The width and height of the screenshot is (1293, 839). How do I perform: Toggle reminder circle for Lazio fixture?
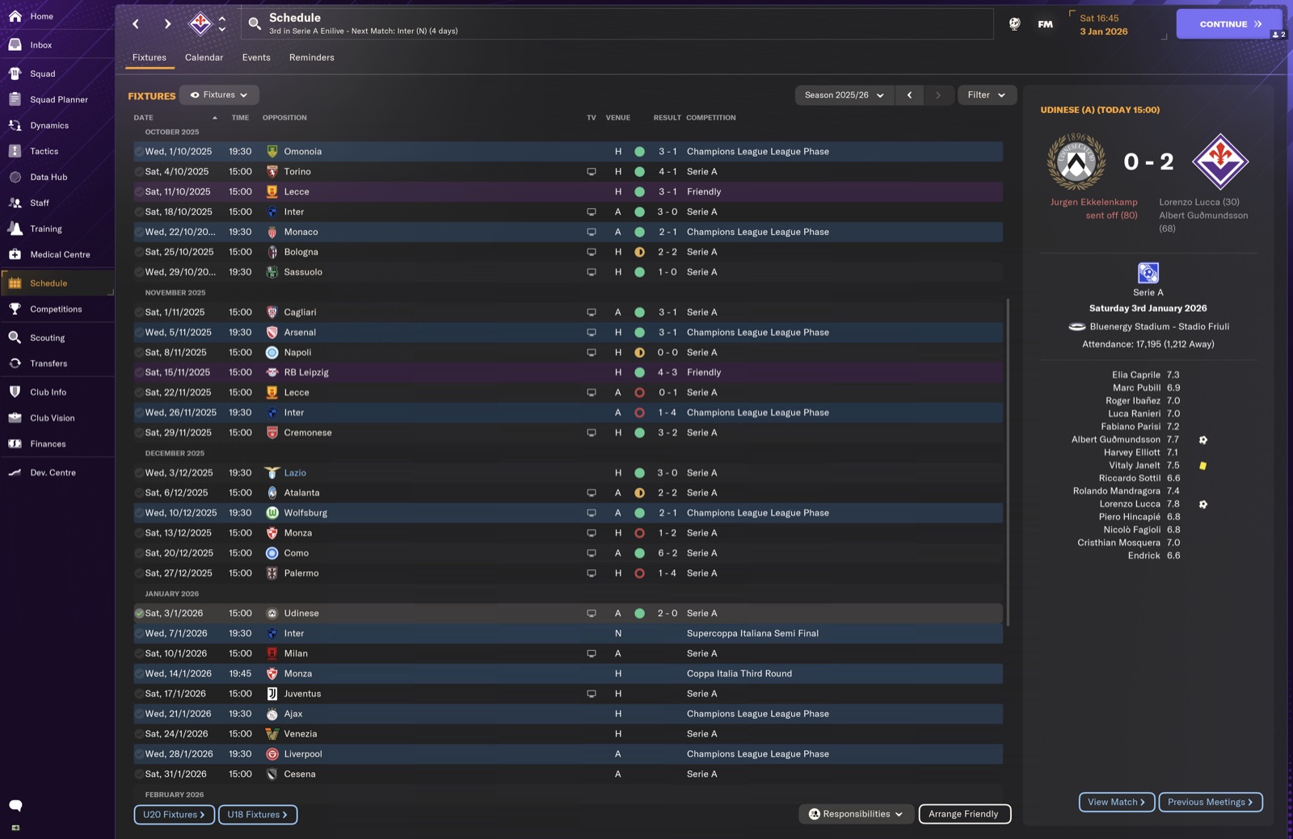(x=139, y=472)
